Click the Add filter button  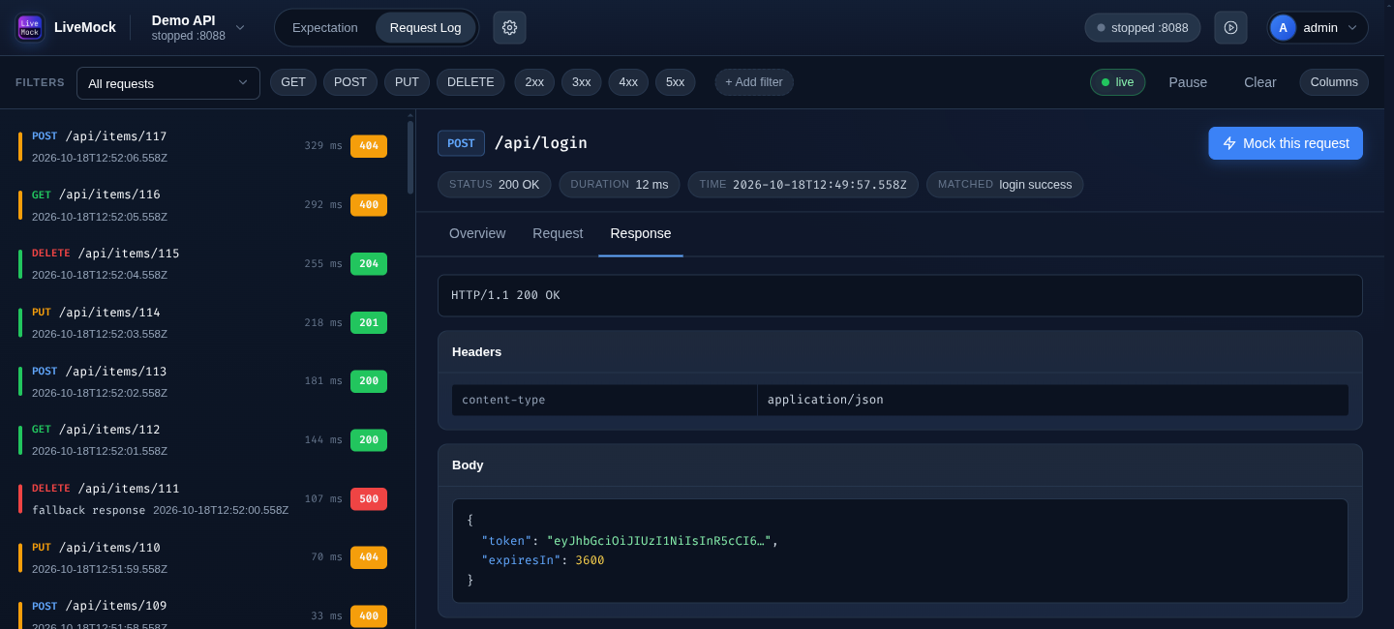[x=754, y=82]
